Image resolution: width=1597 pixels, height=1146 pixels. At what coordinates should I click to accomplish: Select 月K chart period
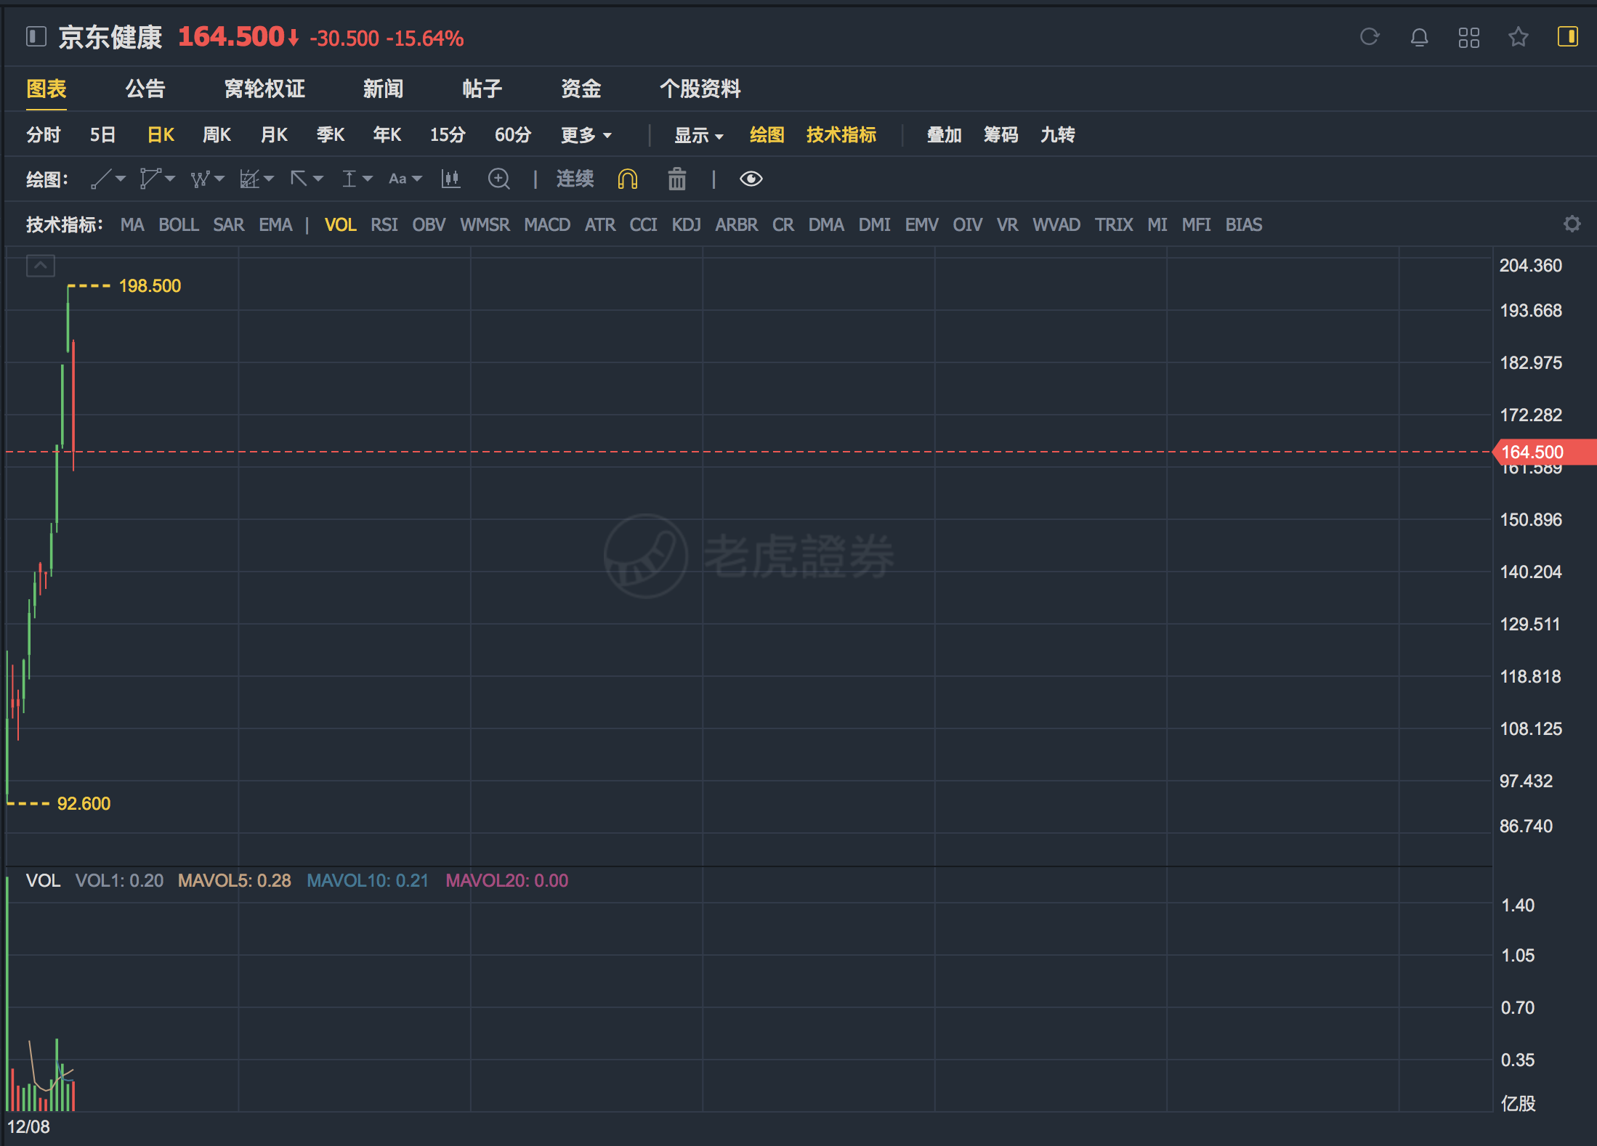[x=274, y=135]
